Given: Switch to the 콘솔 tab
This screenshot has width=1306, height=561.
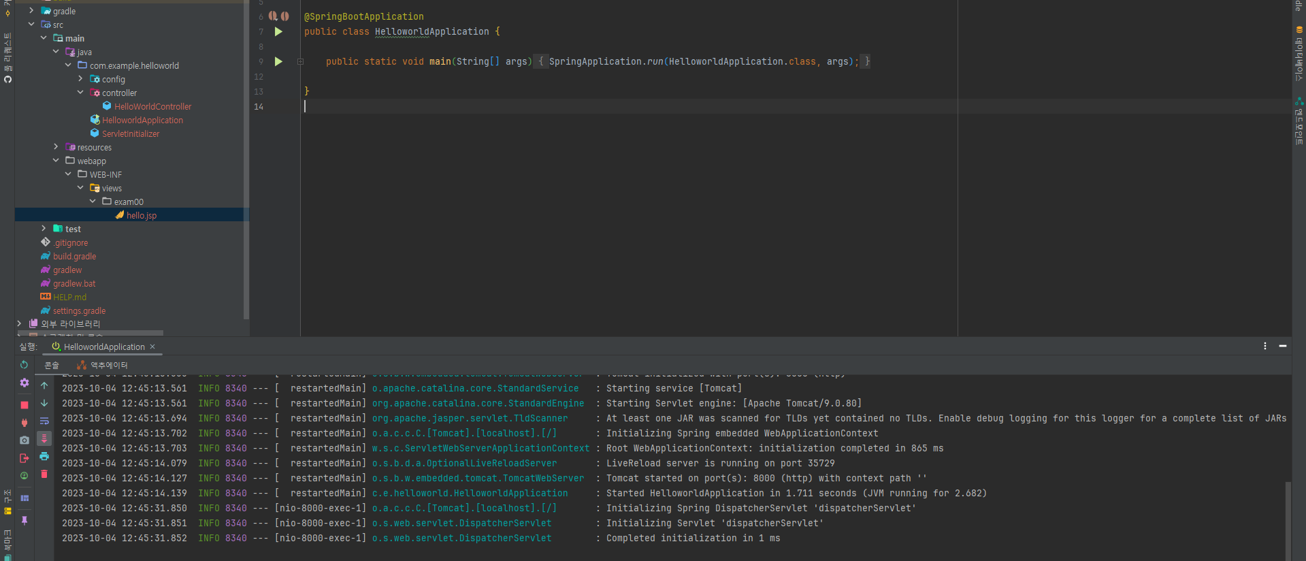Looking at the screenshot, I should point(52,366).
